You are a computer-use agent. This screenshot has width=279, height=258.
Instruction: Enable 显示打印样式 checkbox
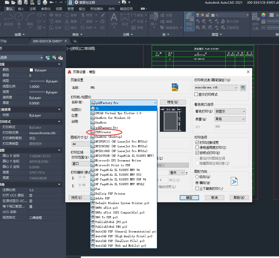(196, 94)
